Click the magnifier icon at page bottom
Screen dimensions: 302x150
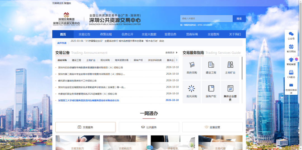coord(150,147)
